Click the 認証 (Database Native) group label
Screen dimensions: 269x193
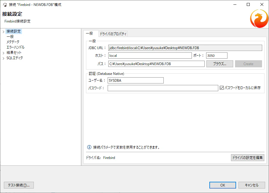[106, 74]
